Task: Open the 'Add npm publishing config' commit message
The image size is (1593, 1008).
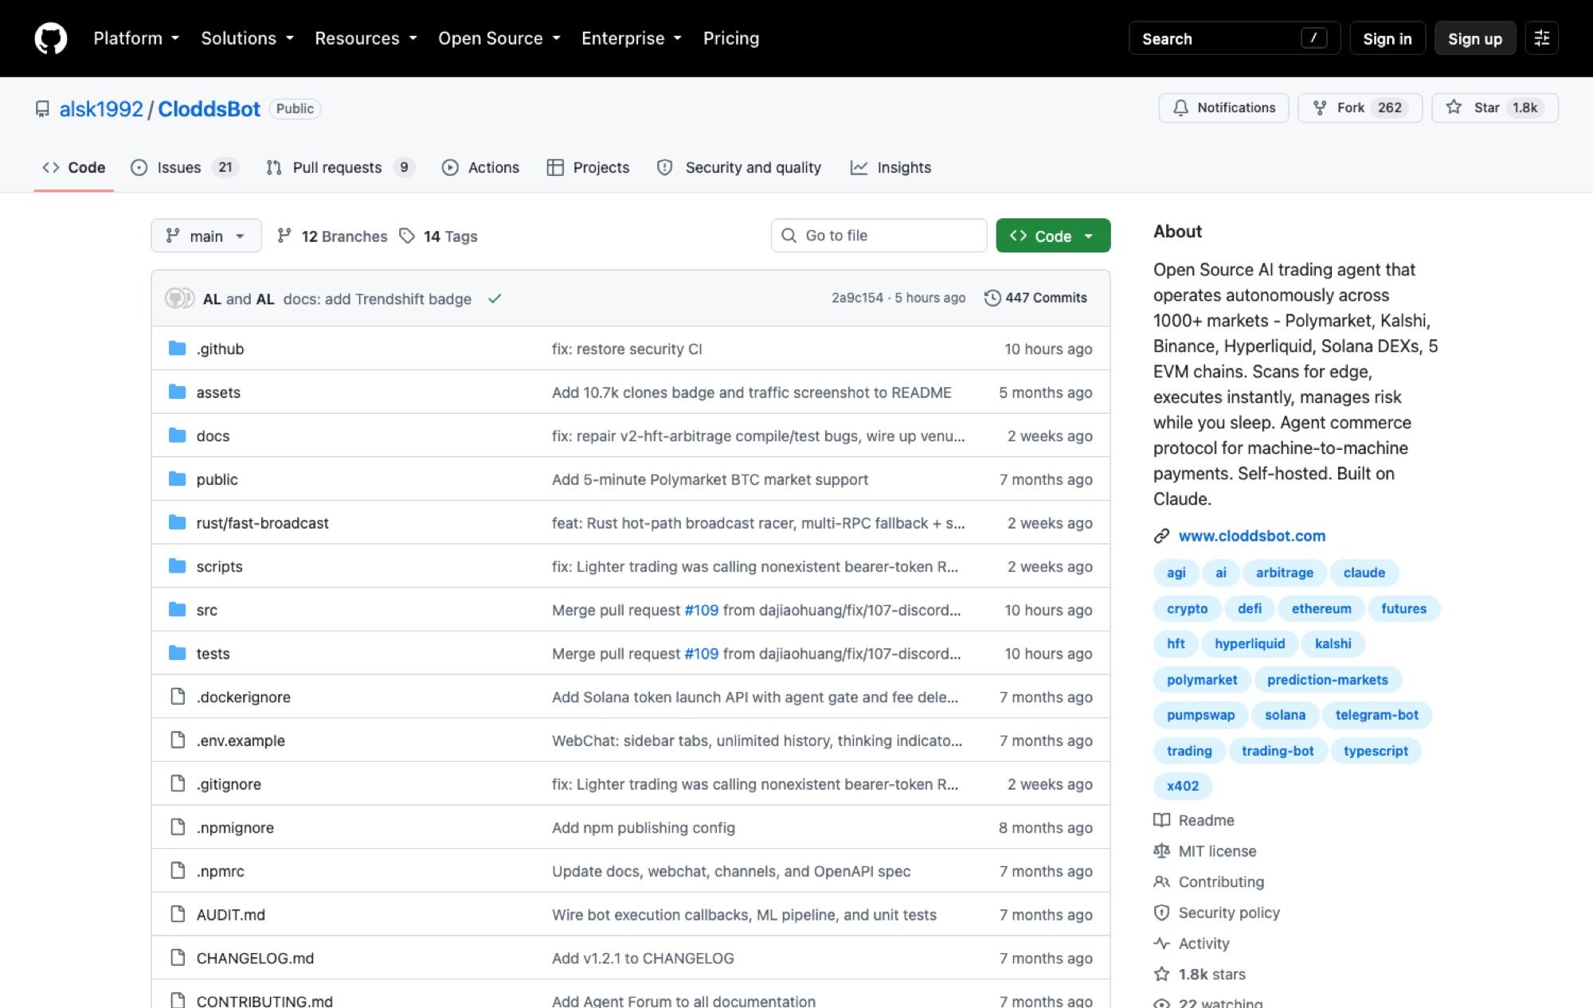Action: tap(644, 827)
